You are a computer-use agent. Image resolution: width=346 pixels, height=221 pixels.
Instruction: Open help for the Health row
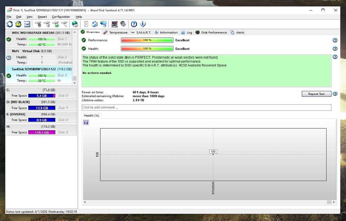[x=335, y=49]
